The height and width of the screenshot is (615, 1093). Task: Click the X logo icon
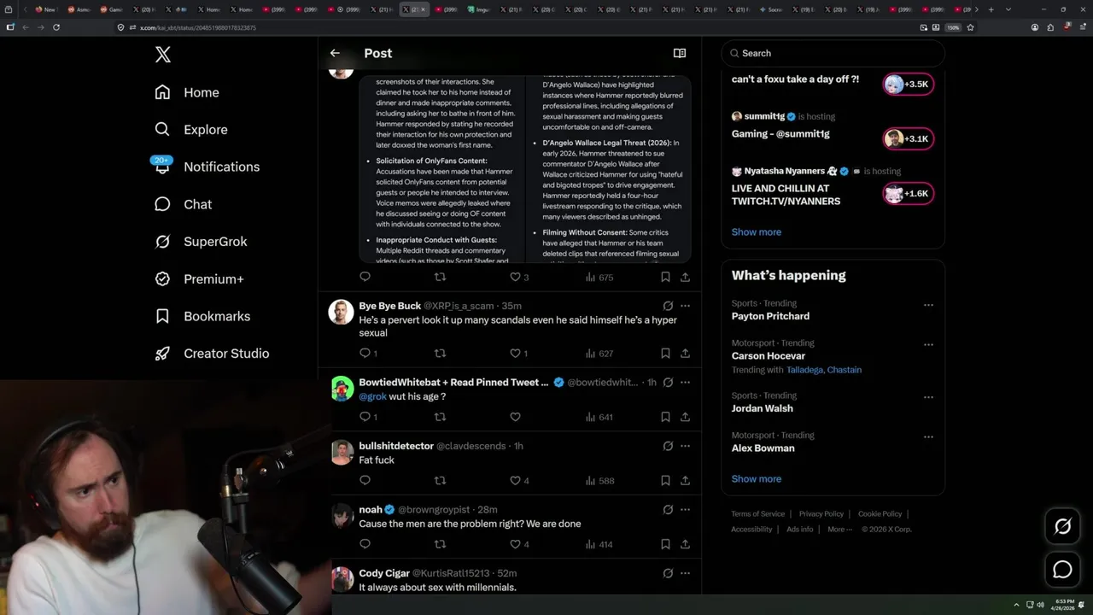pos(163,55)
